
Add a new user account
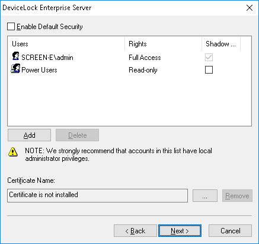click(29, 135)
